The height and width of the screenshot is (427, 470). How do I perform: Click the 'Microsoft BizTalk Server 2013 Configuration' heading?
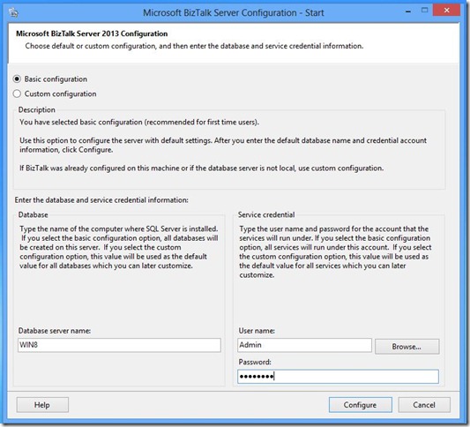[92, 34]
